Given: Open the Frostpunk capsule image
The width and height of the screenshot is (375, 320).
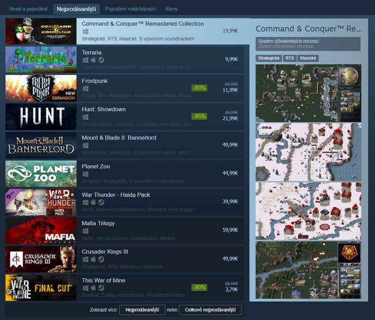Looking at the screenshot, I should point(41,88).
